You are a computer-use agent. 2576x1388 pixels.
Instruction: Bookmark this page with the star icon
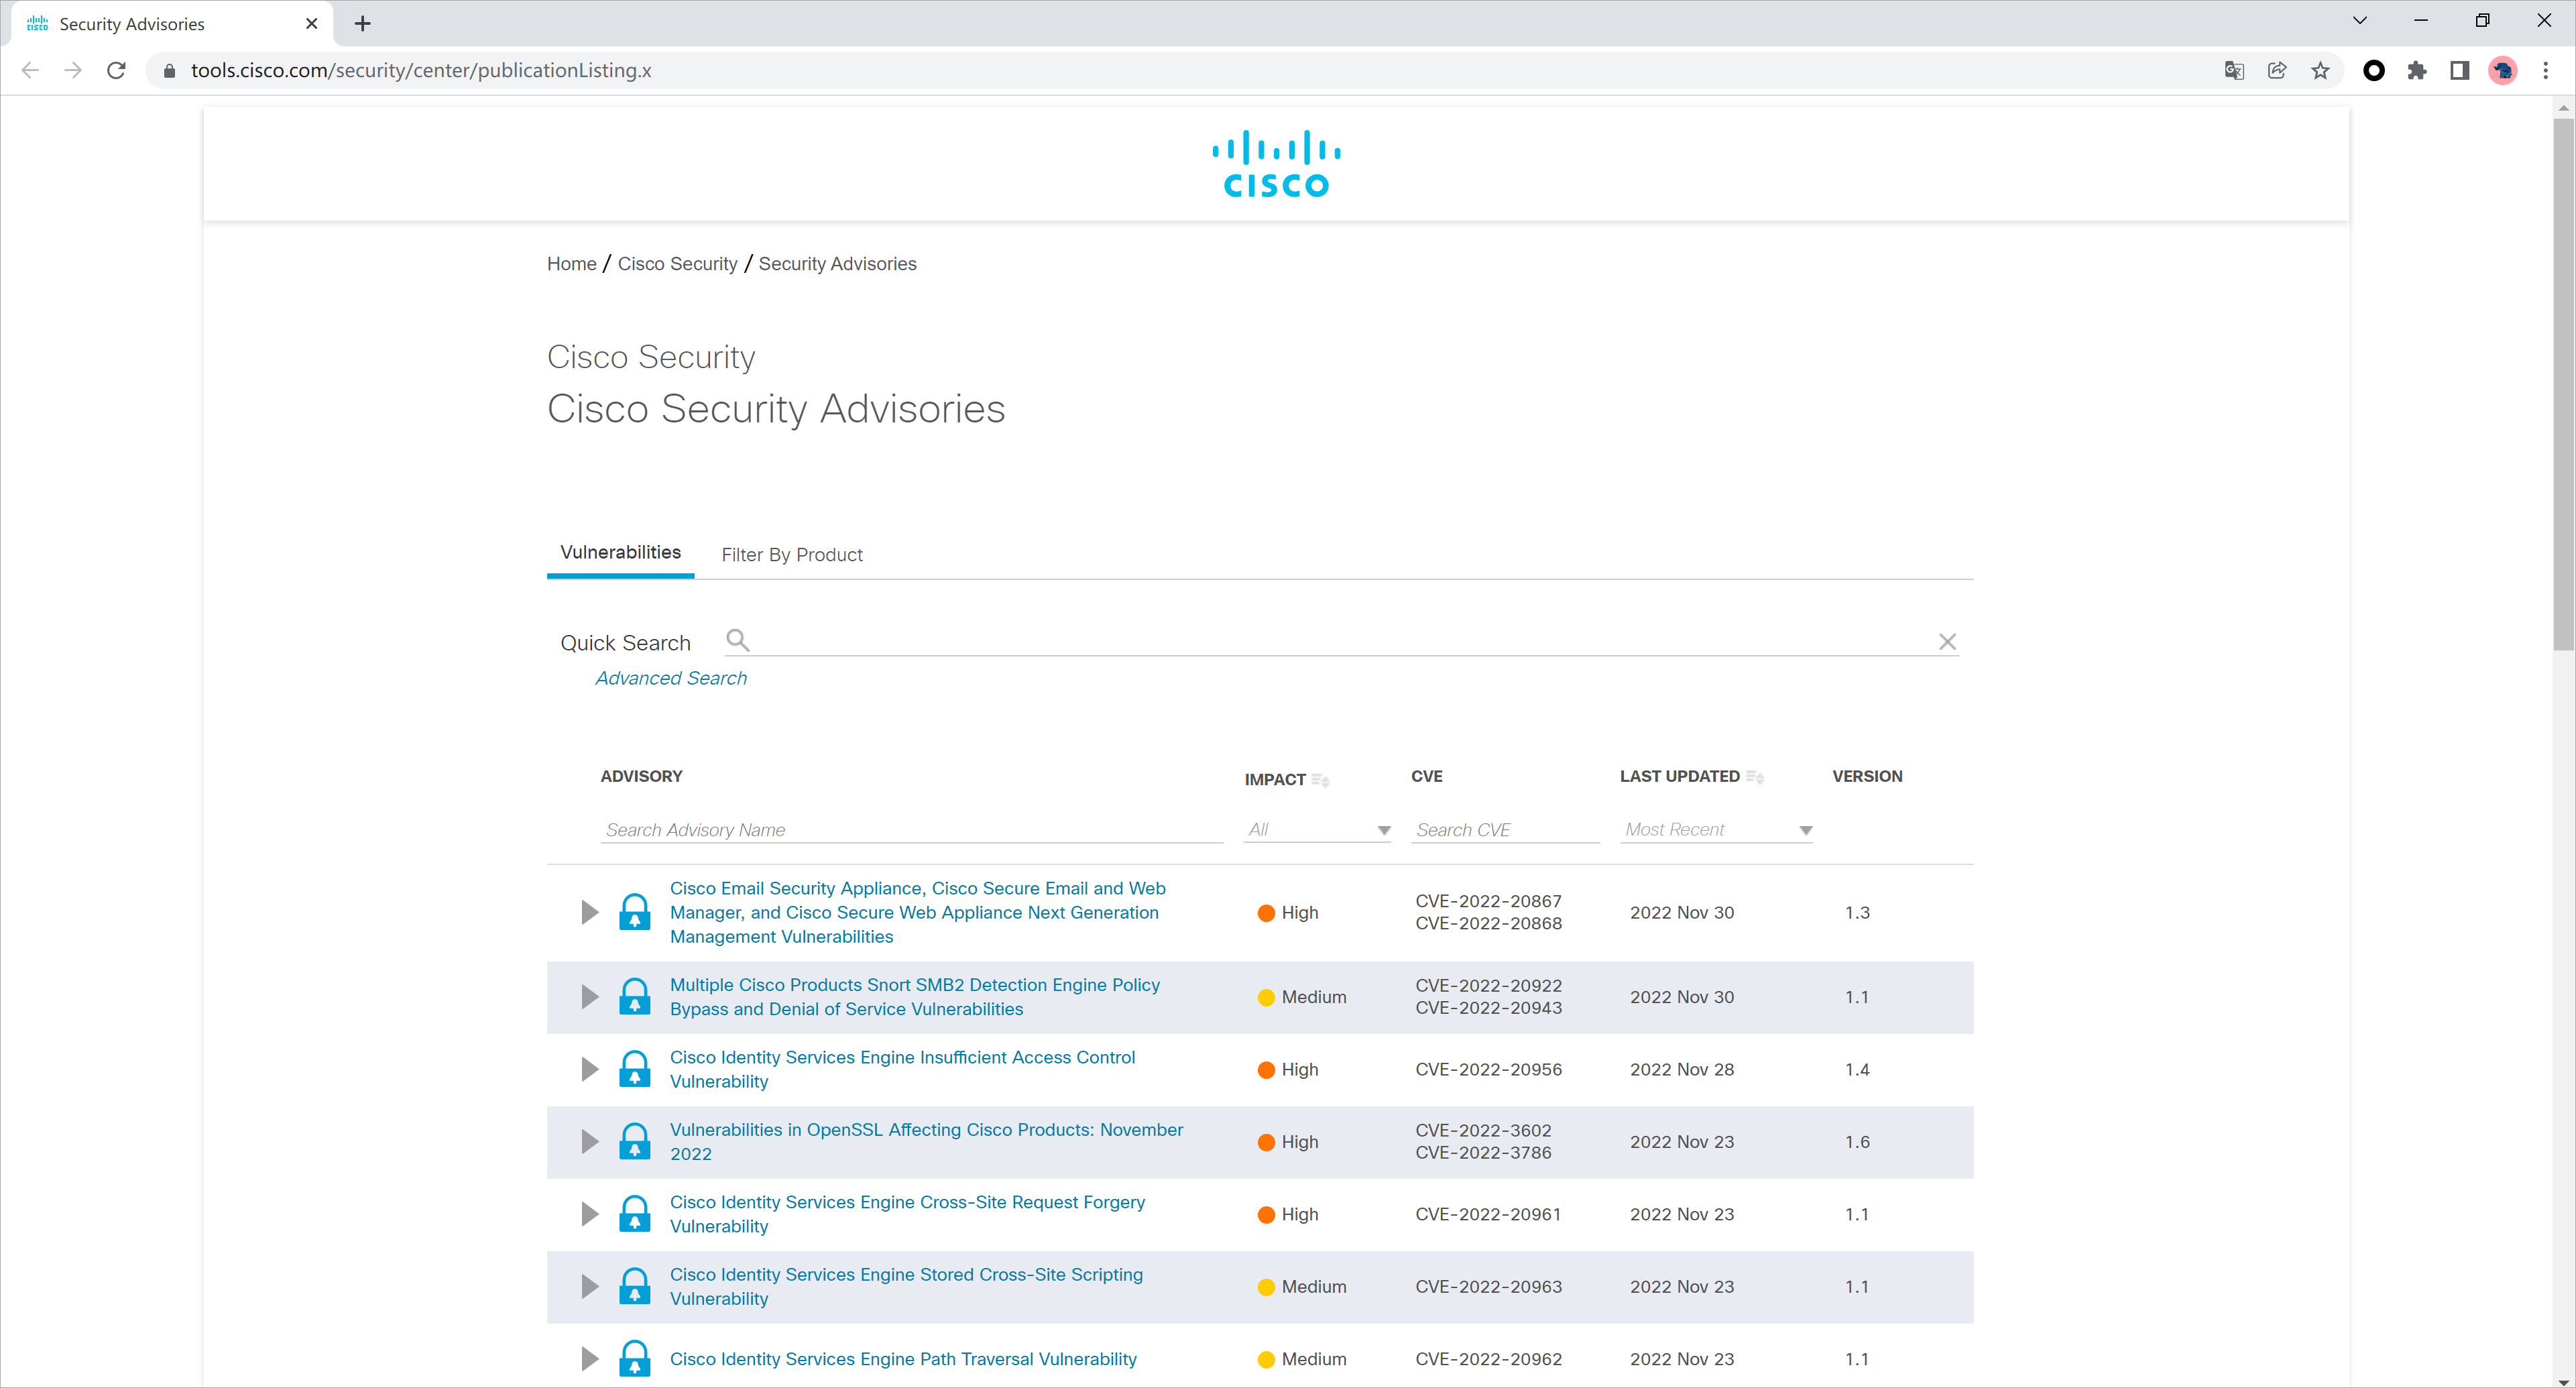[x=2320, y=70]
